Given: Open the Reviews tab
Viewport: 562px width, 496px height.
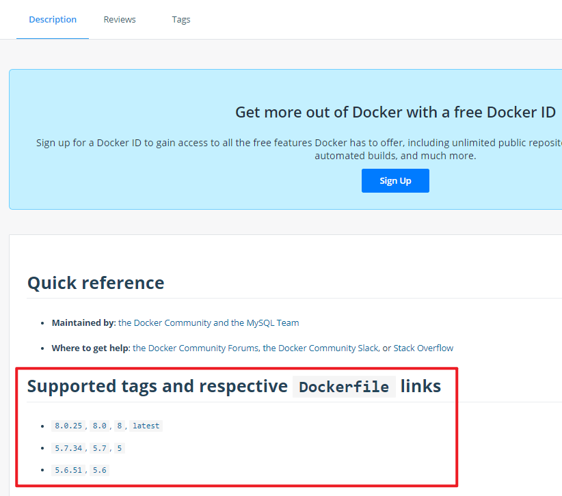Looking at the screenshot, I should point(120,19).
